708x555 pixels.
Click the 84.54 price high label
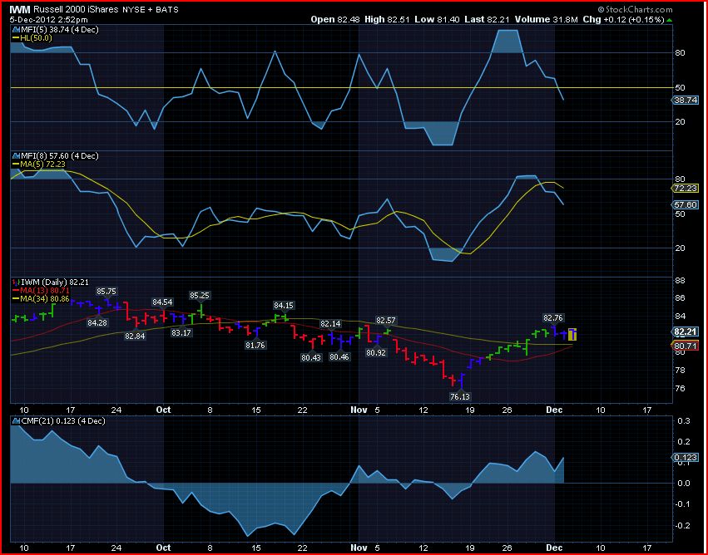162,302
